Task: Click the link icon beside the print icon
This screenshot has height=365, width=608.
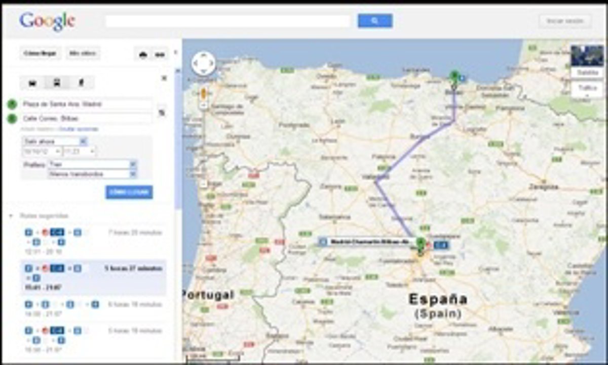Action: coord(160,54)
